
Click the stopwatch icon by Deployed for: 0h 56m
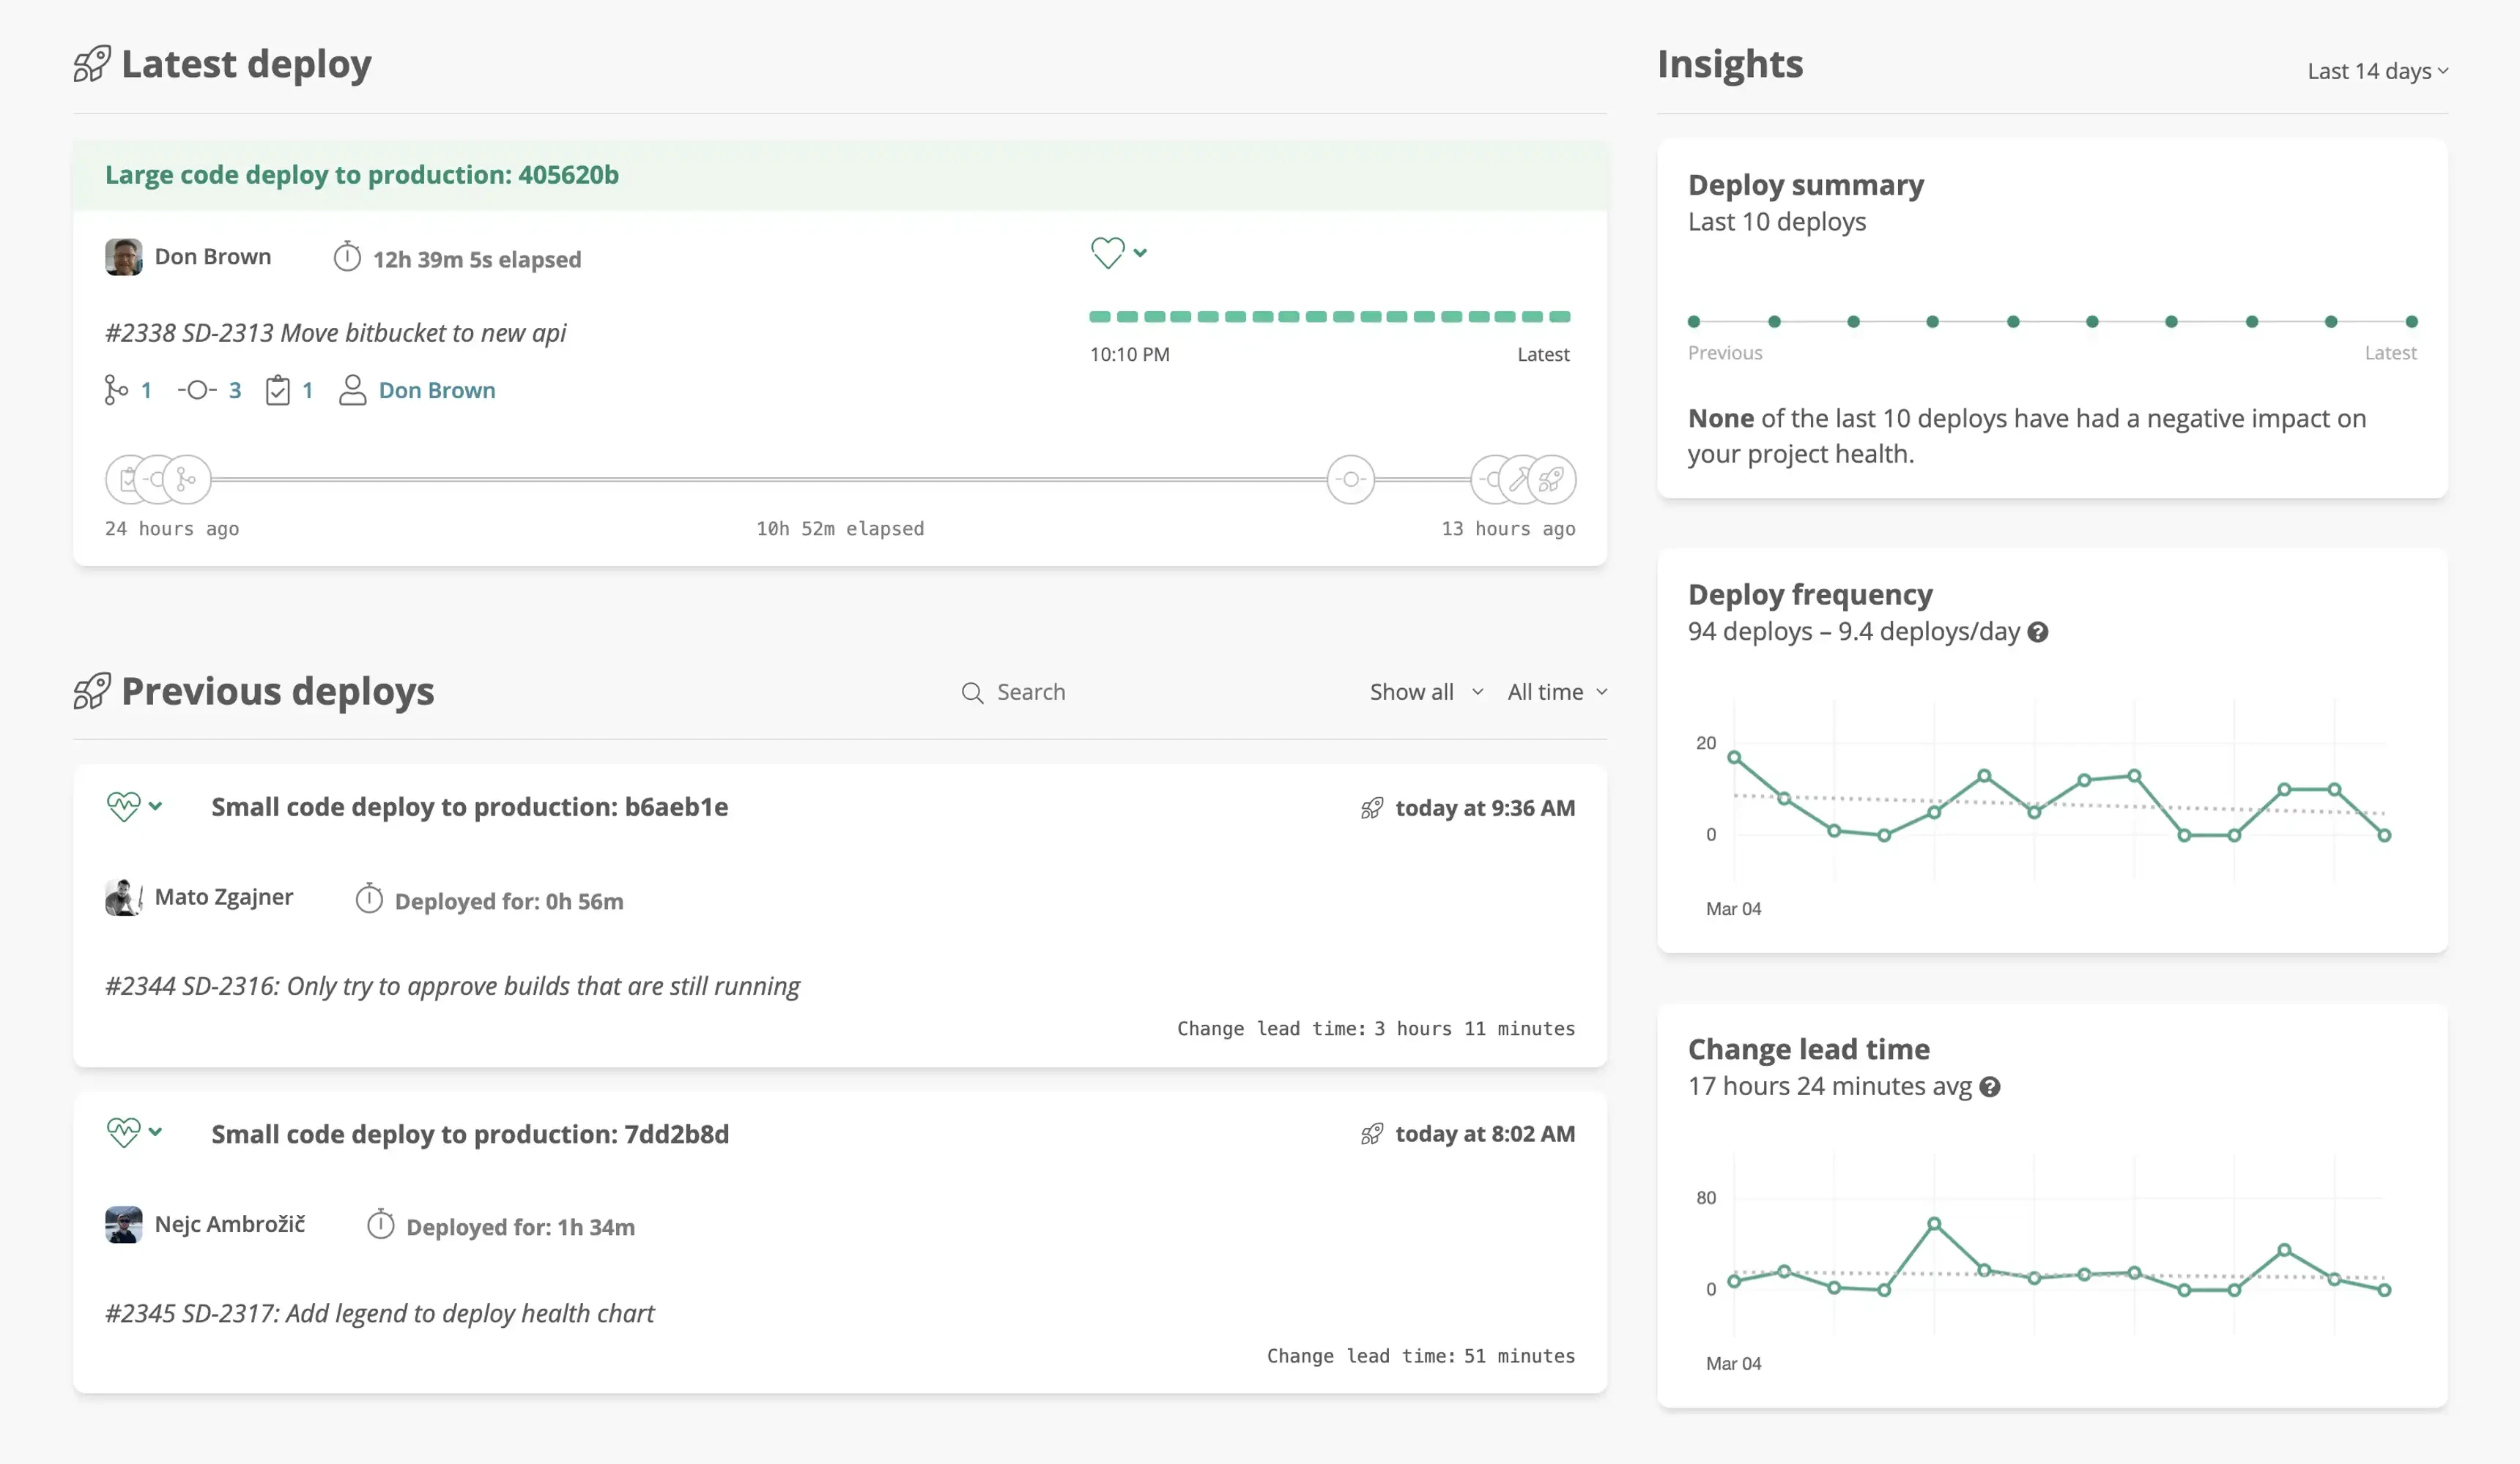coord(369,898)
